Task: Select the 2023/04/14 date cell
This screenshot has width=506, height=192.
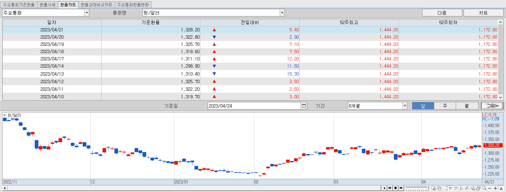Action: pyautogui.click(x=52, y=66)
